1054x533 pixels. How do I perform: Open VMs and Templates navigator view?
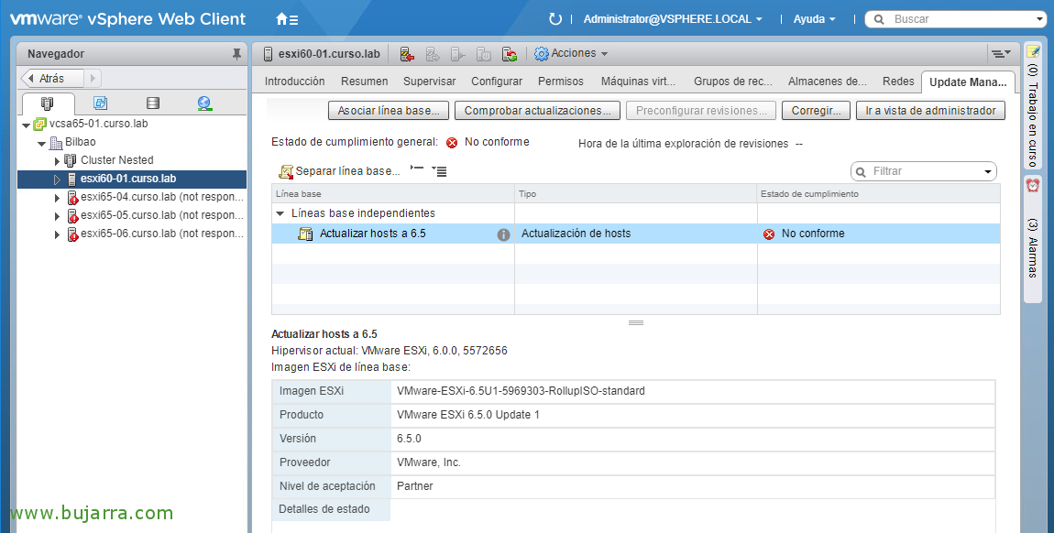(100, 103)
